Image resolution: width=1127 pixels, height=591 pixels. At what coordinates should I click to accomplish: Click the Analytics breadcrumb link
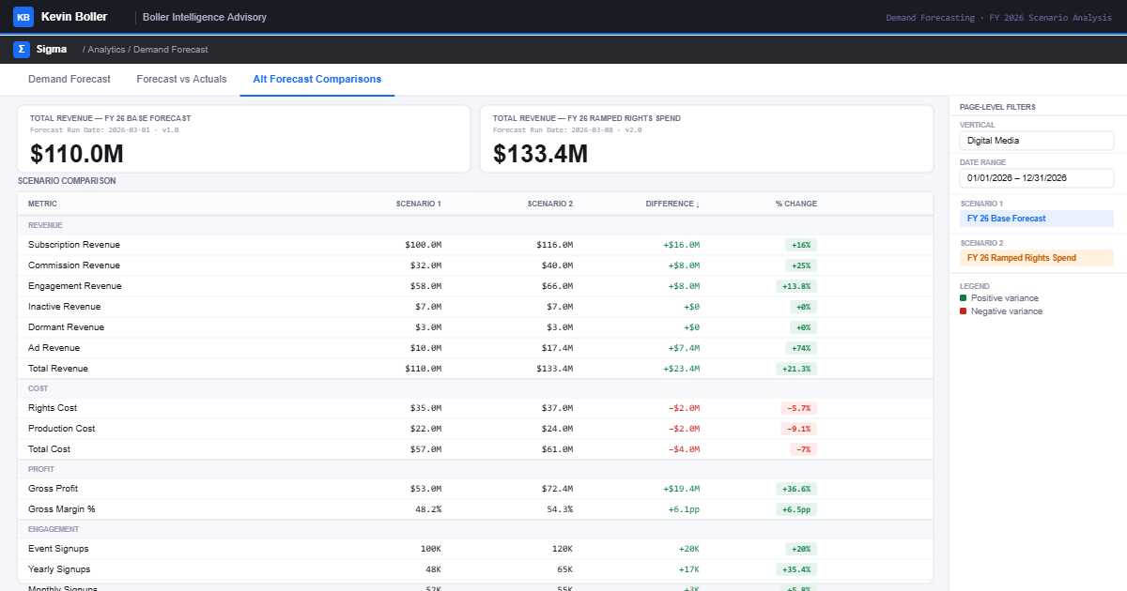[106, 50]
